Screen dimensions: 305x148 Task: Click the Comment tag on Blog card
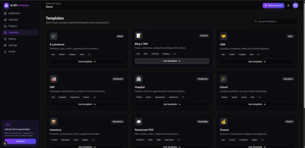point(155,54)
